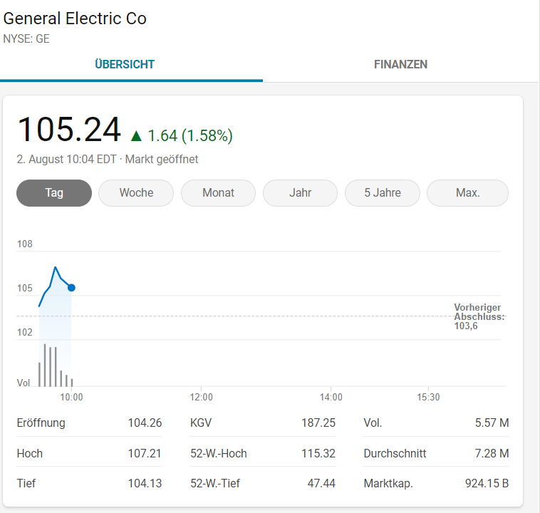540x513 pixels.
Task: Click the 52-W.-Hoch label
Action: pyautogui.click(x=219, y=453)
